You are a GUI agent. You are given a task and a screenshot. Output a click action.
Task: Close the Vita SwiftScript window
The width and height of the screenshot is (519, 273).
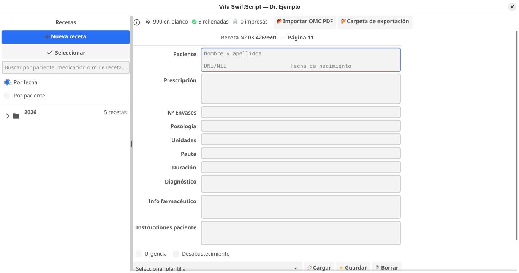pyautogui.click(x=512, y=7)
